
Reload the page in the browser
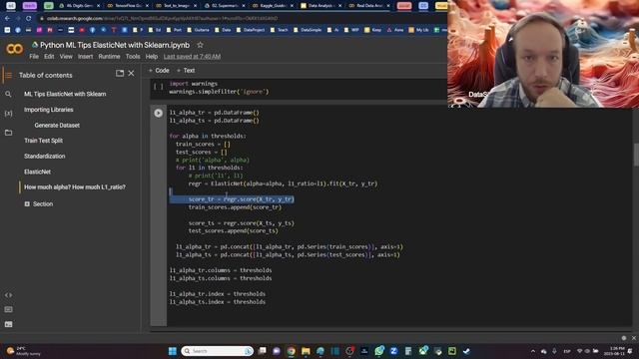28,18
